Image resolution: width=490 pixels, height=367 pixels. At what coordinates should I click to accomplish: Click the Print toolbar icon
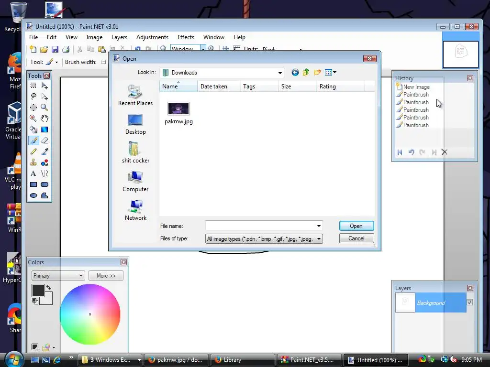point(66,49)
